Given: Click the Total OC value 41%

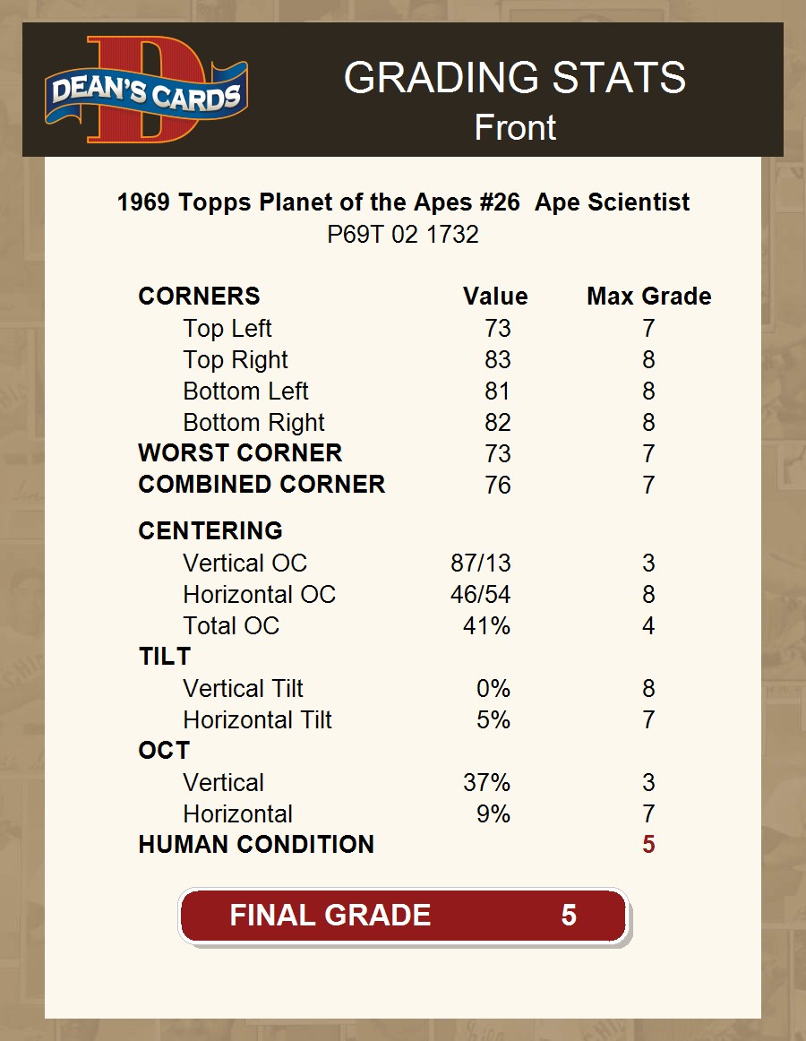Looking at the screenshot, I should point(486,626).
